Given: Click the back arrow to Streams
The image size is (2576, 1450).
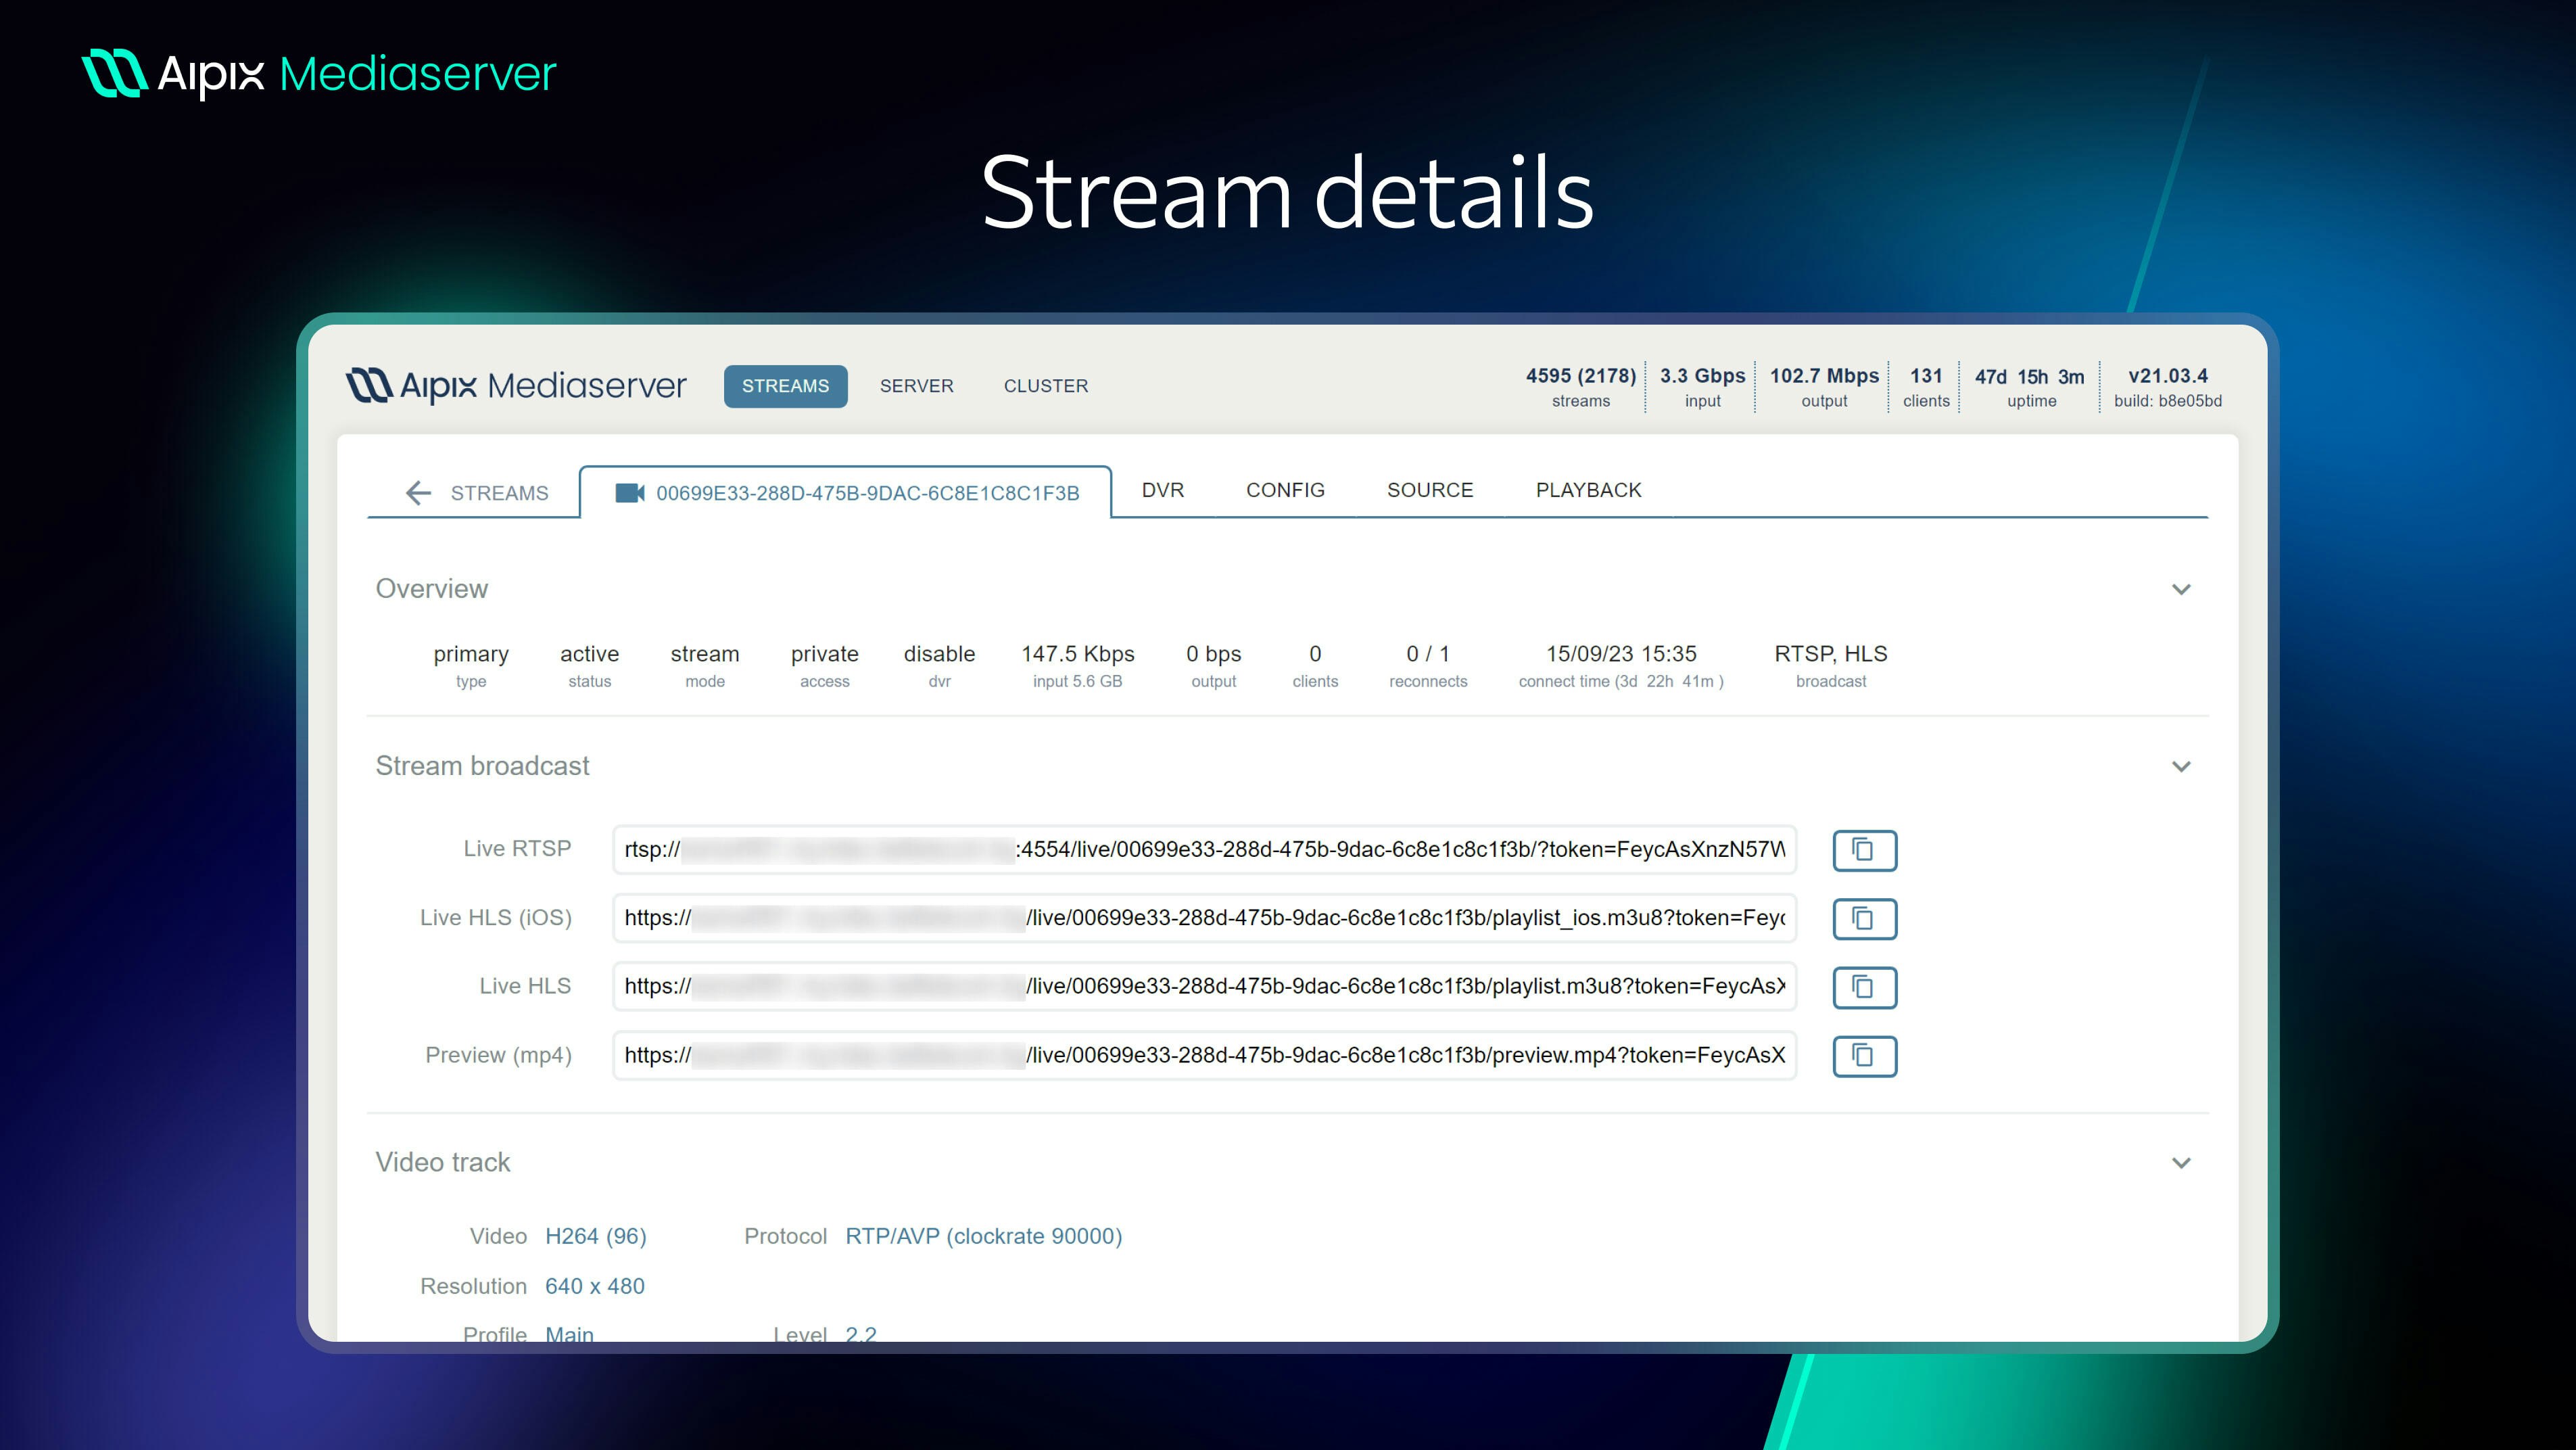Looking at the screenshot, I should tap(418, 493).
